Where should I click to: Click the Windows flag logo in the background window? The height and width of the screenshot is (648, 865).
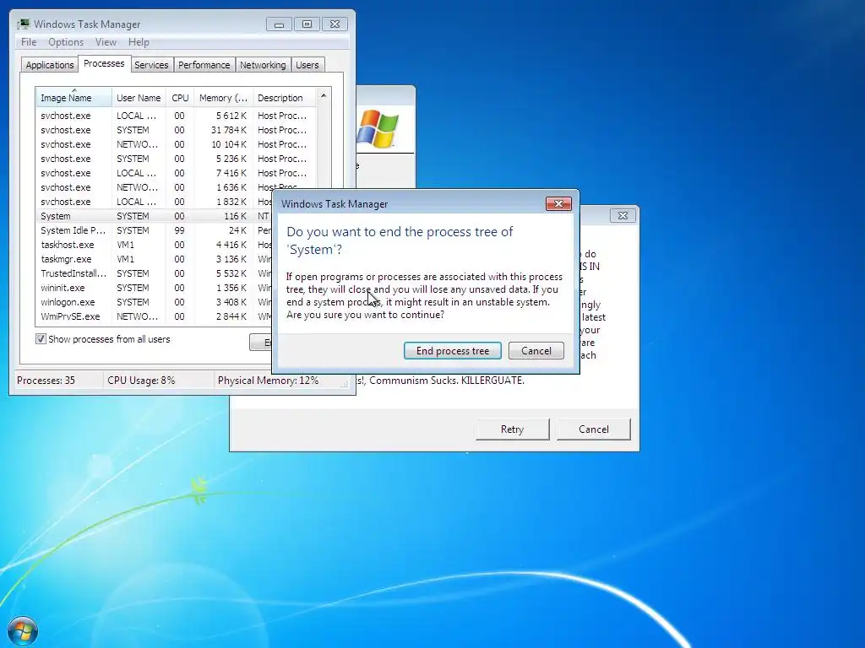pos(378,128)
